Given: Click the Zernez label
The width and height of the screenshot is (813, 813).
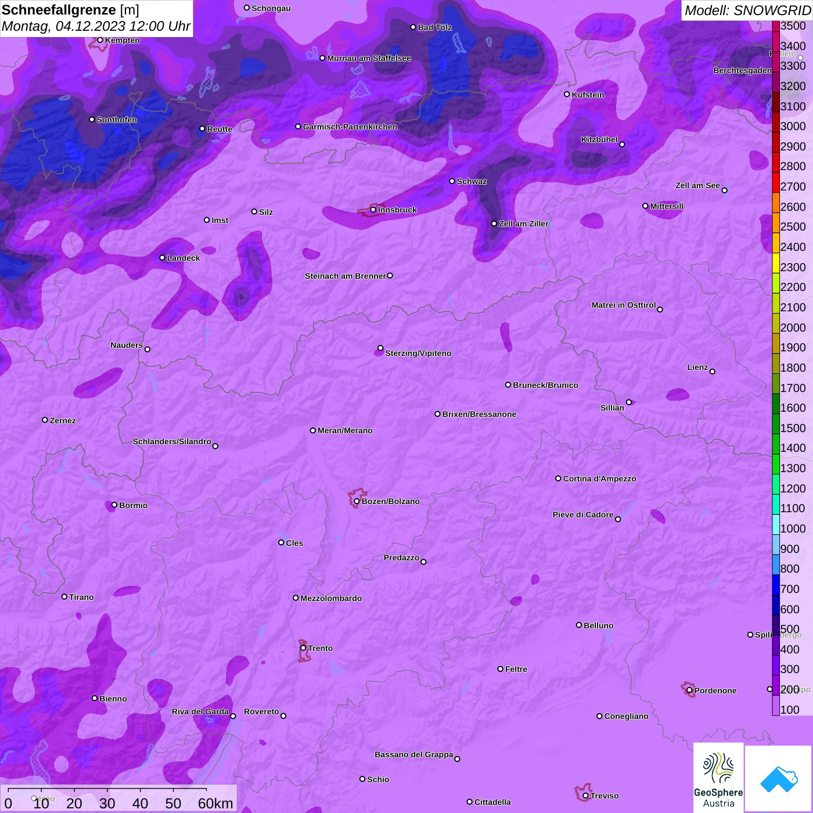Looking at the screenshot, I should tap(63, 420).
